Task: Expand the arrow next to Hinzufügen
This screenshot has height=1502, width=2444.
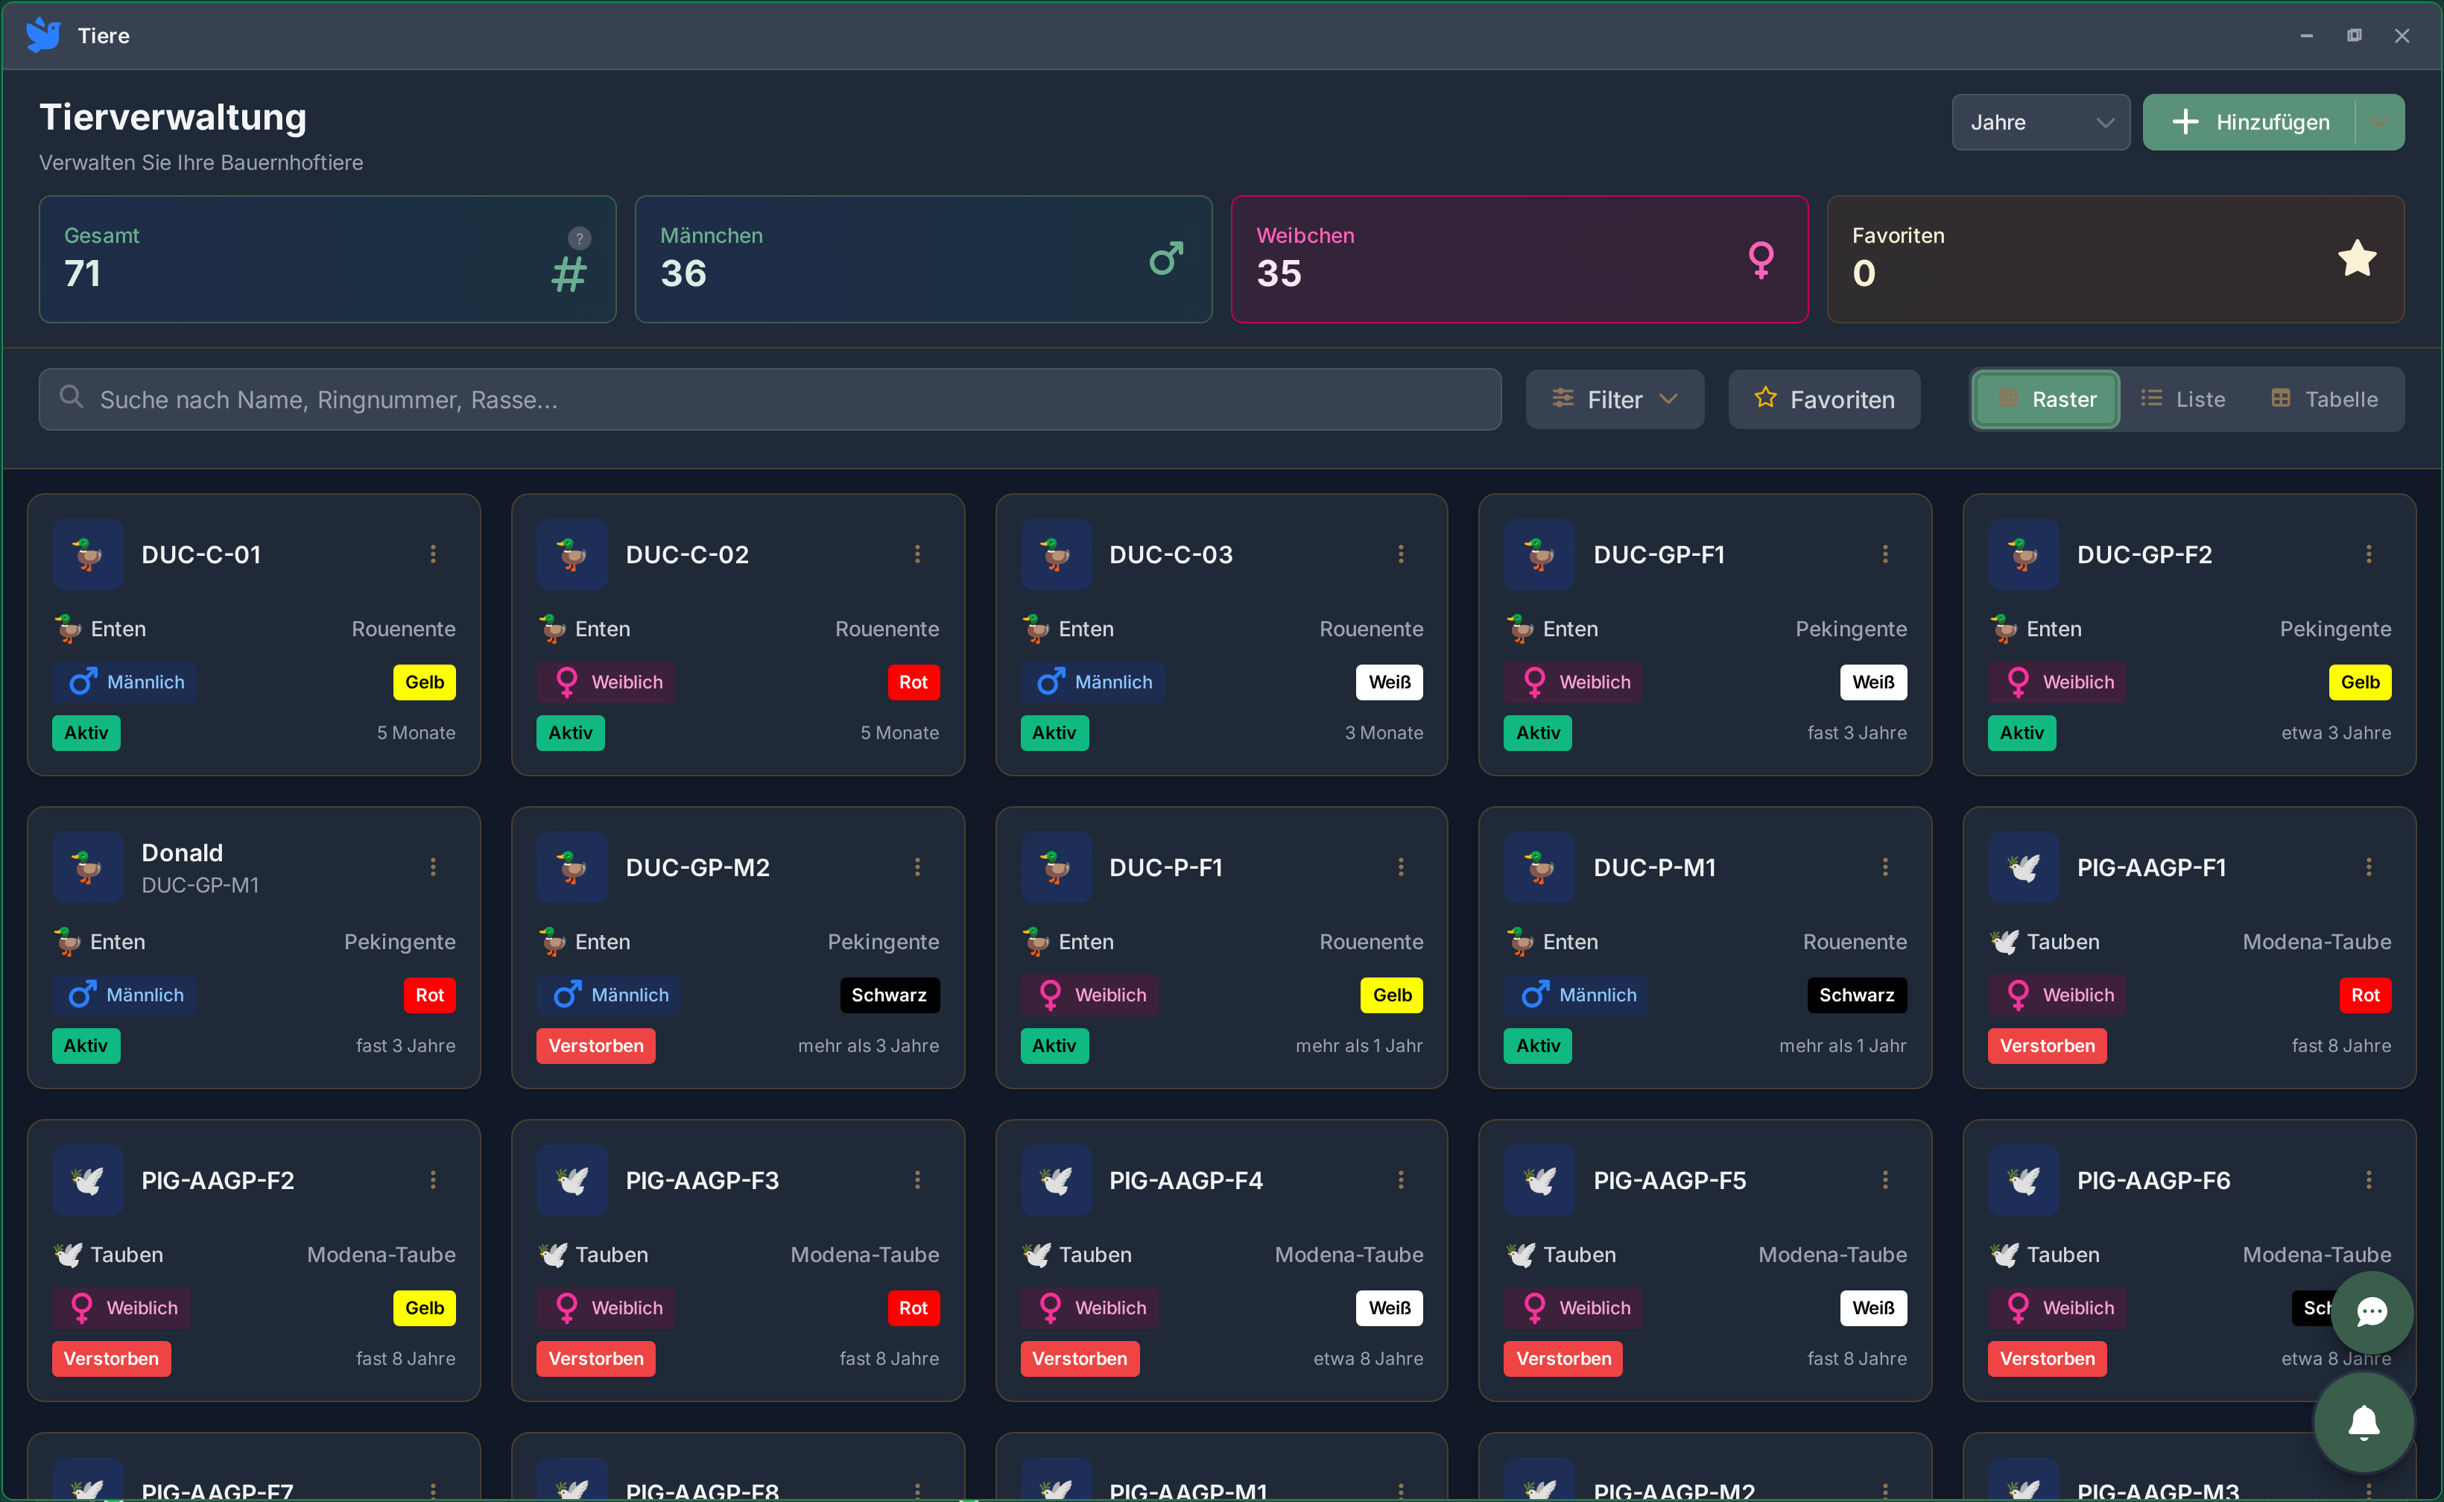Action: click(2379, 122)
